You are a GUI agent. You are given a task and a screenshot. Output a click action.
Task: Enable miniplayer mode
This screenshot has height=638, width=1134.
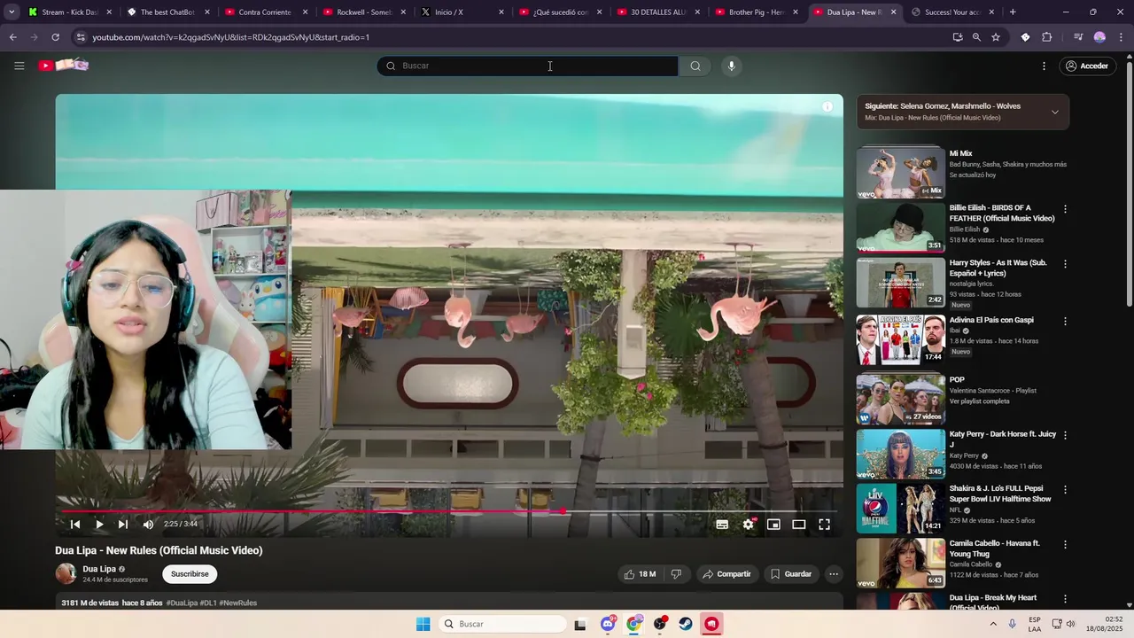773,525
